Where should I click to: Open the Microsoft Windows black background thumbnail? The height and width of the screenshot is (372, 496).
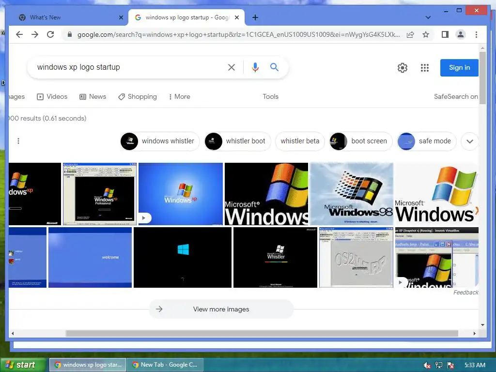[x=266, y=194]
